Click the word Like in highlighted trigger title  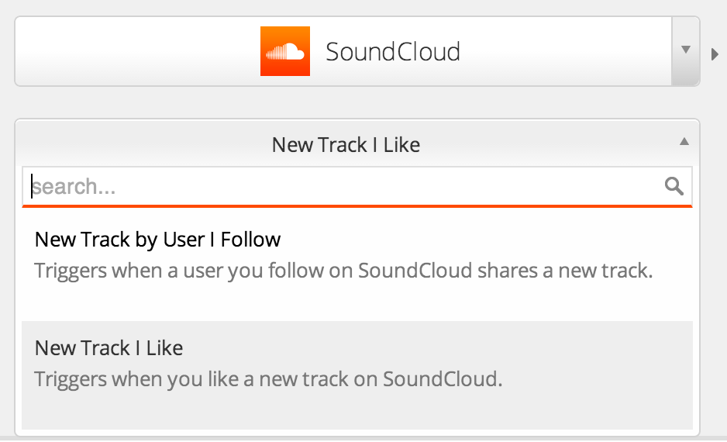pos(164,348)
